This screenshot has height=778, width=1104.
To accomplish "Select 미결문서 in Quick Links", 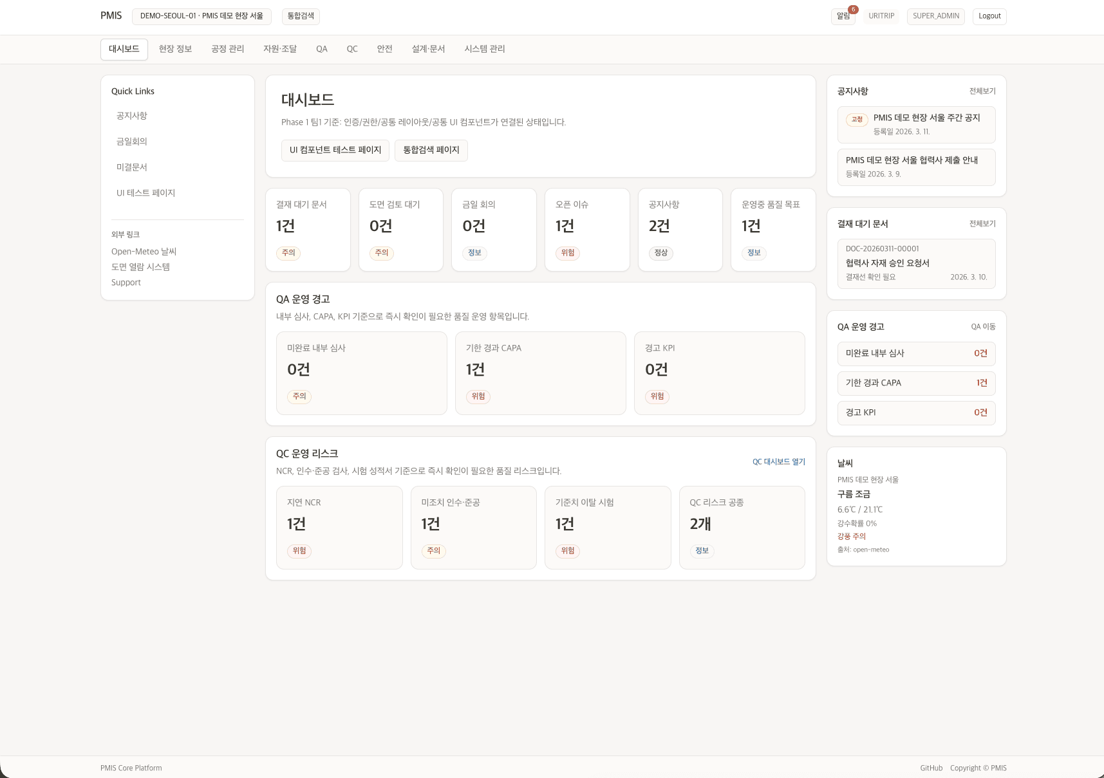I will point(131,167).
